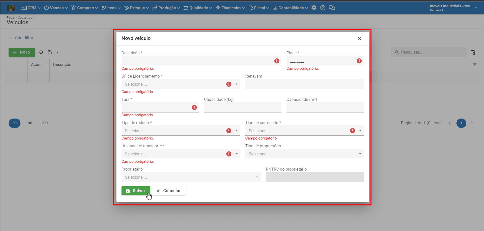484x231 pixels.
Task: Open the Financeiro menu
Action: tap(230, 8)
